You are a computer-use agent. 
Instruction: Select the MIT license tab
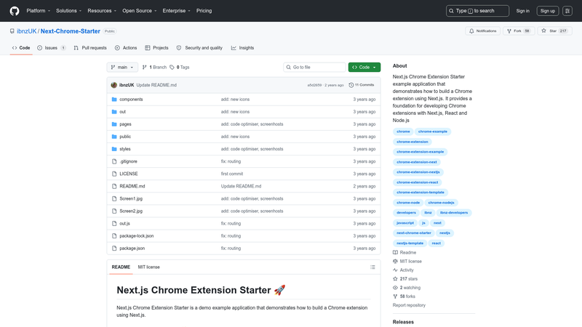(149, 267)
